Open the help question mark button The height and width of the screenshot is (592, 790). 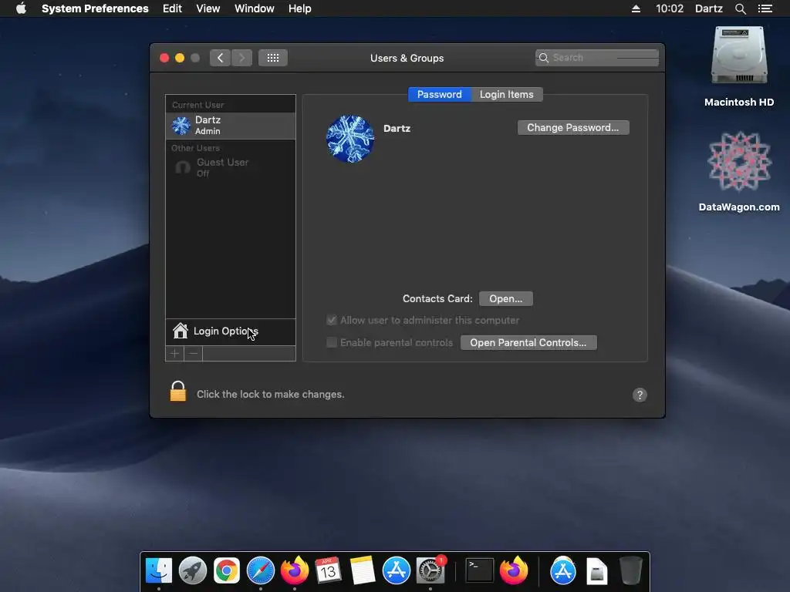640,395
